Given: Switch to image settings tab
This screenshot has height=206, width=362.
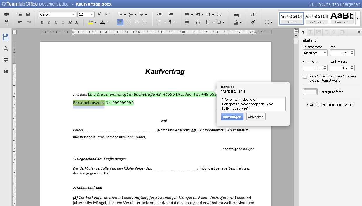Looking at the screenshot, I should click(x=319, y=32).
